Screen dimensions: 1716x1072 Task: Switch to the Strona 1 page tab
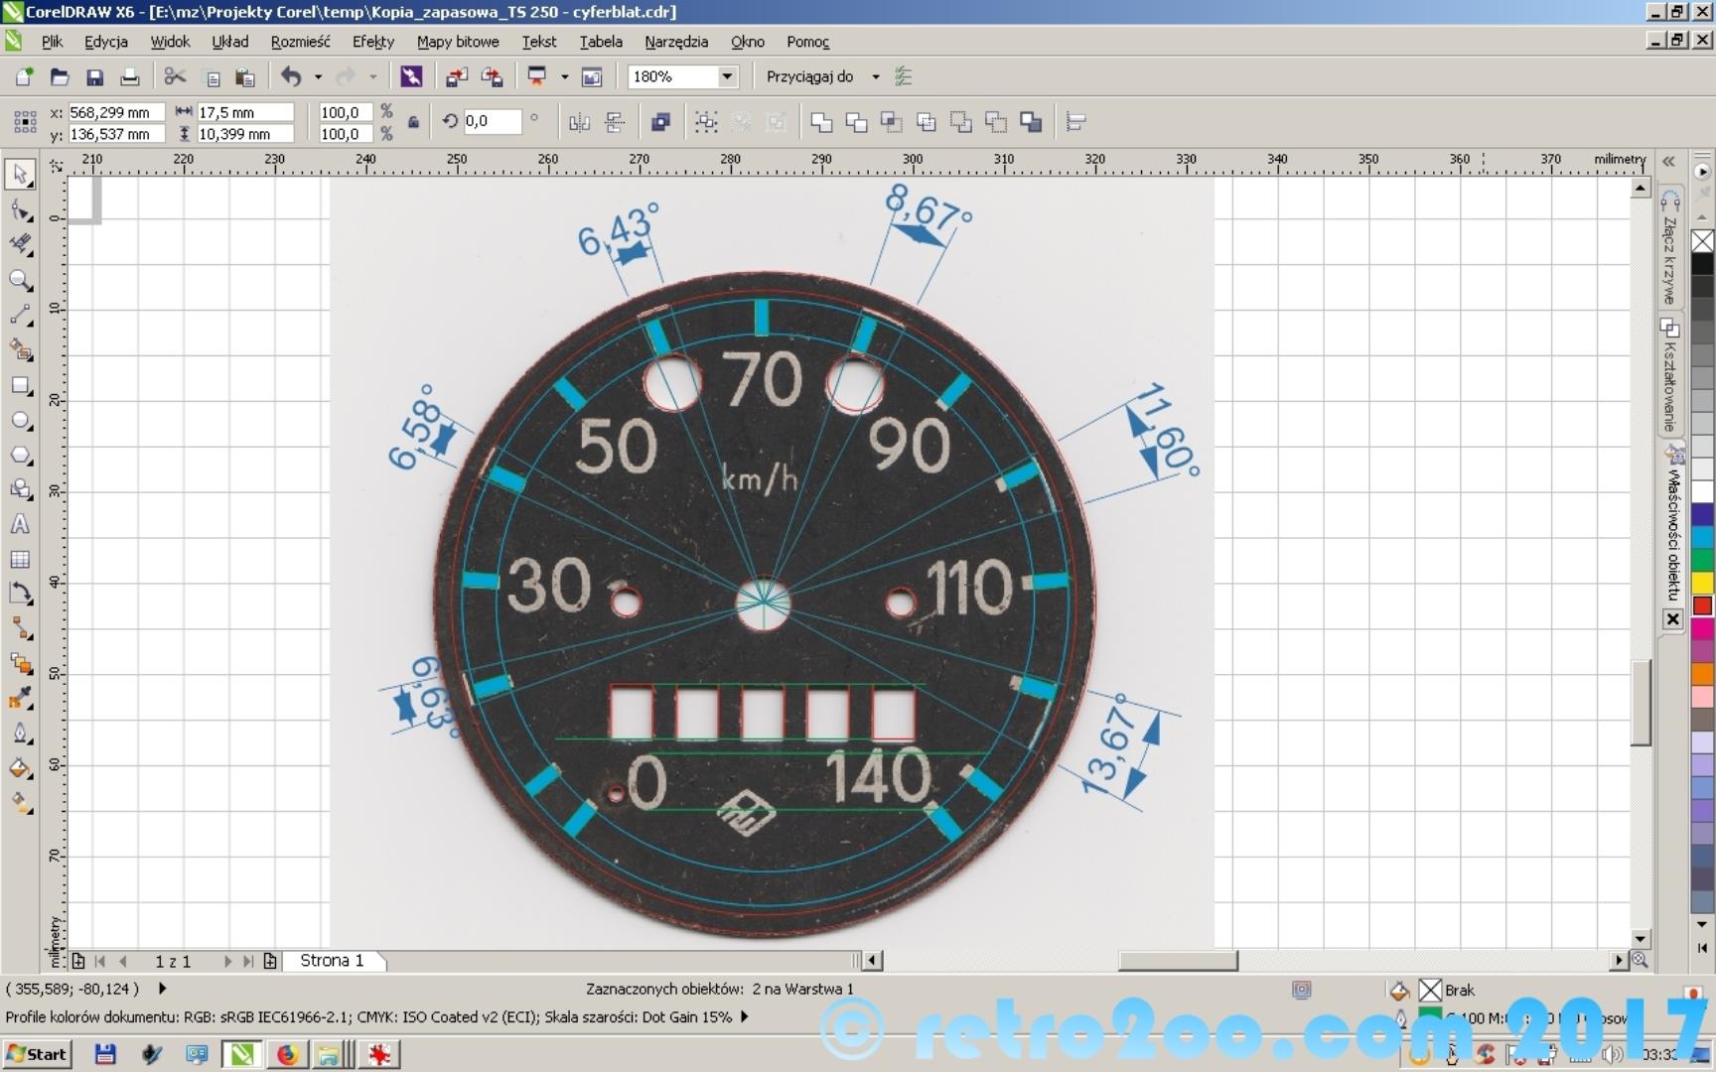click(332, 961)
